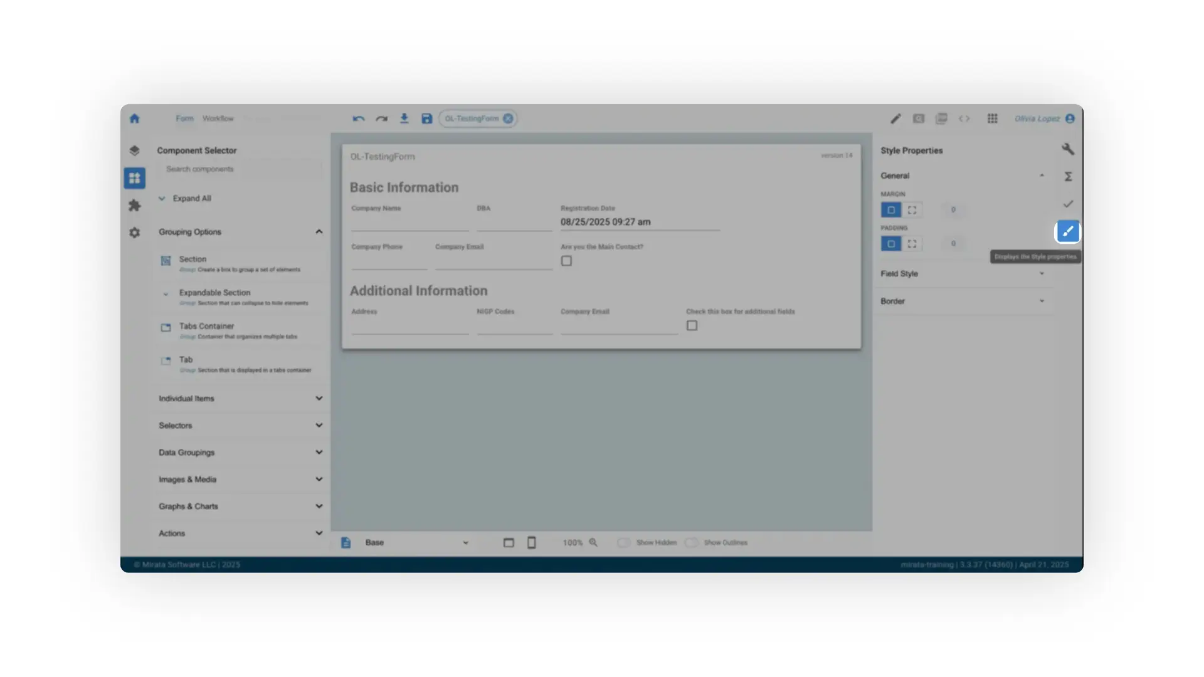
Task: Check Are you the Main Contact checkbox
Action: 566,260
